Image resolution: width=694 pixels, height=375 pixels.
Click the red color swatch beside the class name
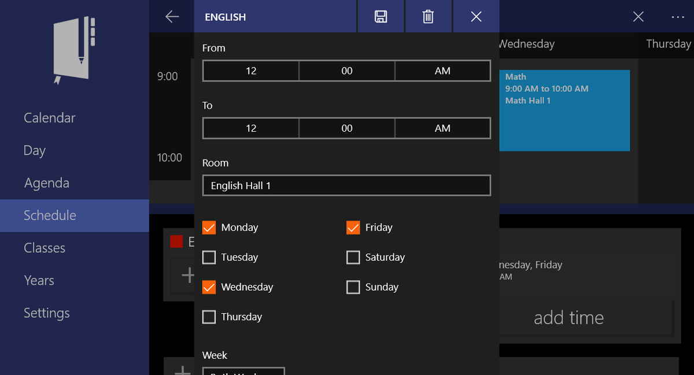[x=176, y=242]
